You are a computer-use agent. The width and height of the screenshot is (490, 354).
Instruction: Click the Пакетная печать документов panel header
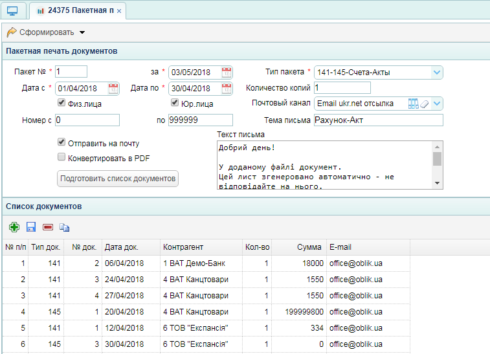click(x=246, y=51)
